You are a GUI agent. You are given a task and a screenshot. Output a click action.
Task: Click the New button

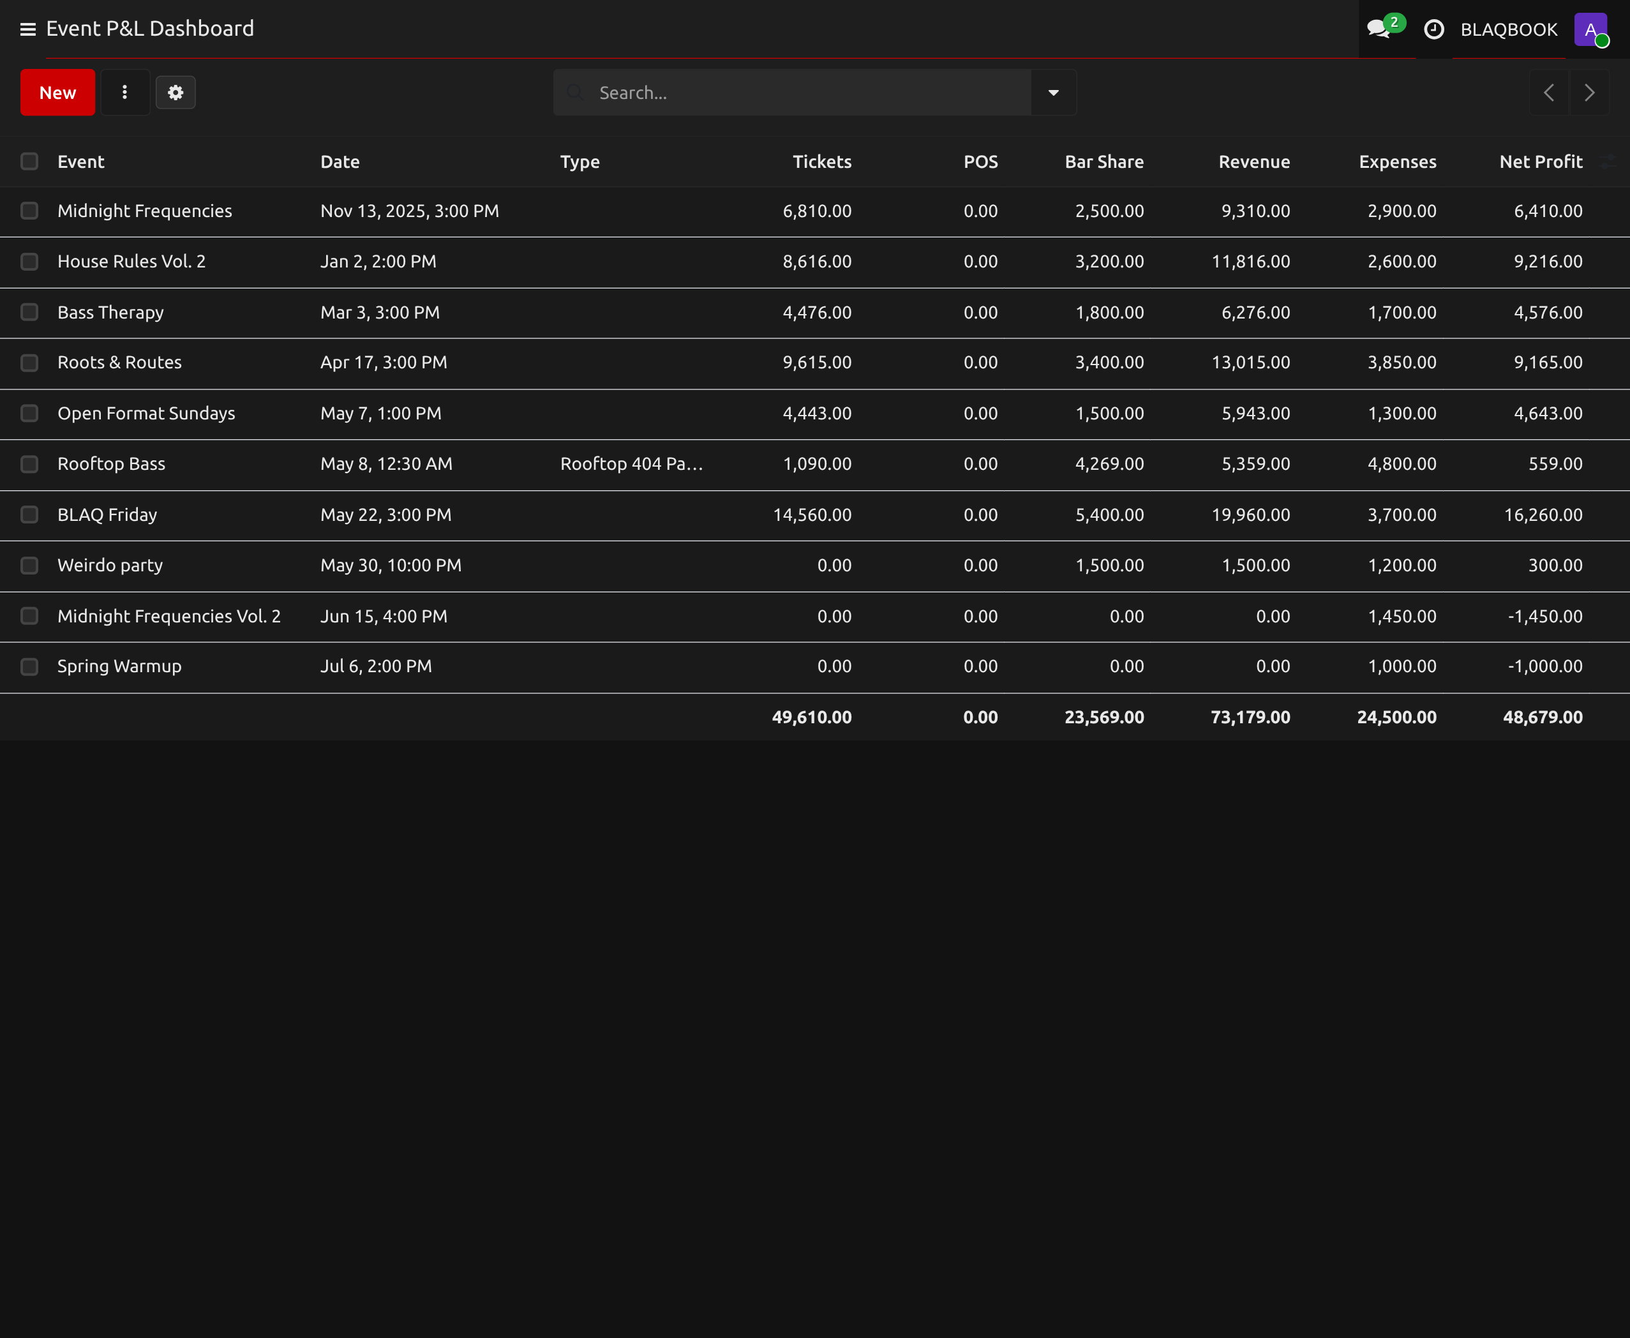[58, 93]
